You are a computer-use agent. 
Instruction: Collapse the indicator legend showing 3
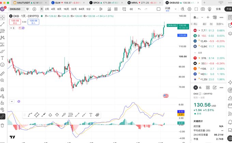click(12, 28)
